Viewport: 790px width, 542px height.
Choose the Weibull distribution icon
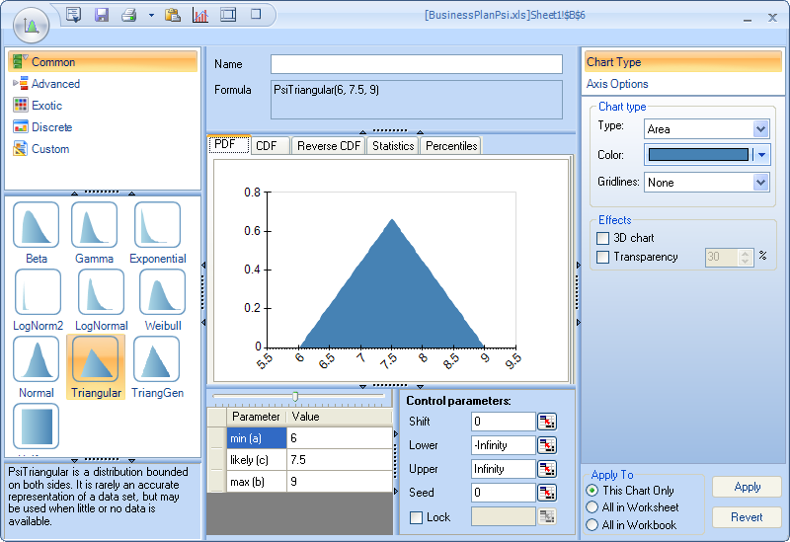pyautogui.click(x=162, y=292)
